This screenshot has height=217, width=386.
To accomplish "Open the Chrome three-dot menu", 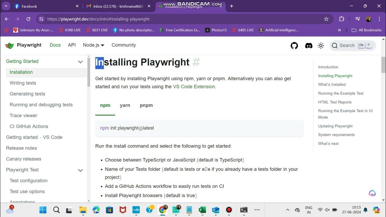I will [x=379, y=19].
